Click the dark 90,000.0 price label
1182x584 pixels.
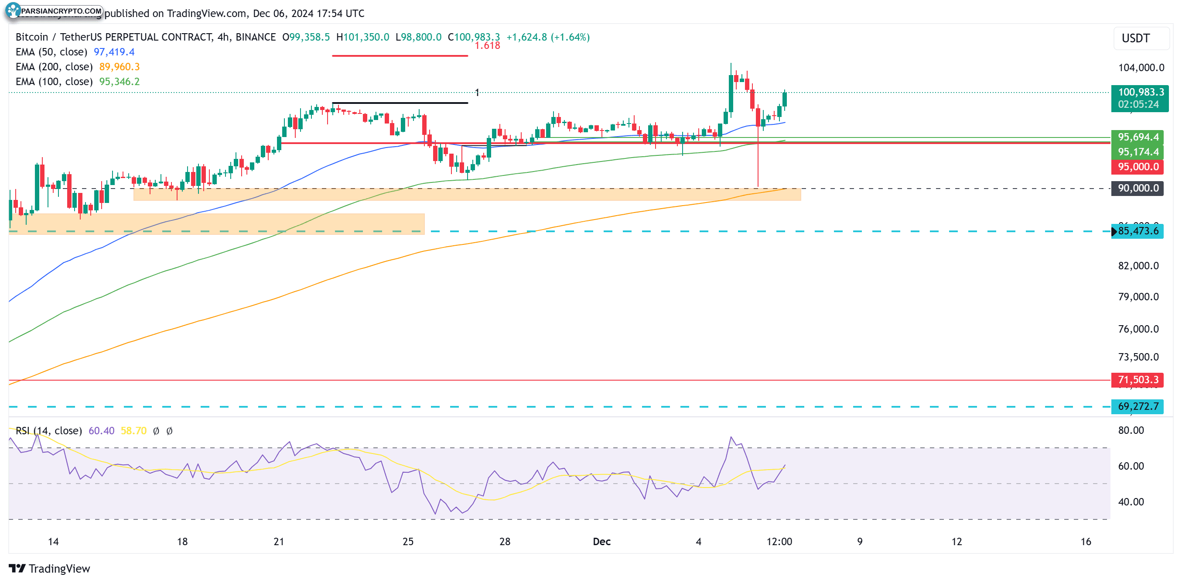click(1138, 188)
